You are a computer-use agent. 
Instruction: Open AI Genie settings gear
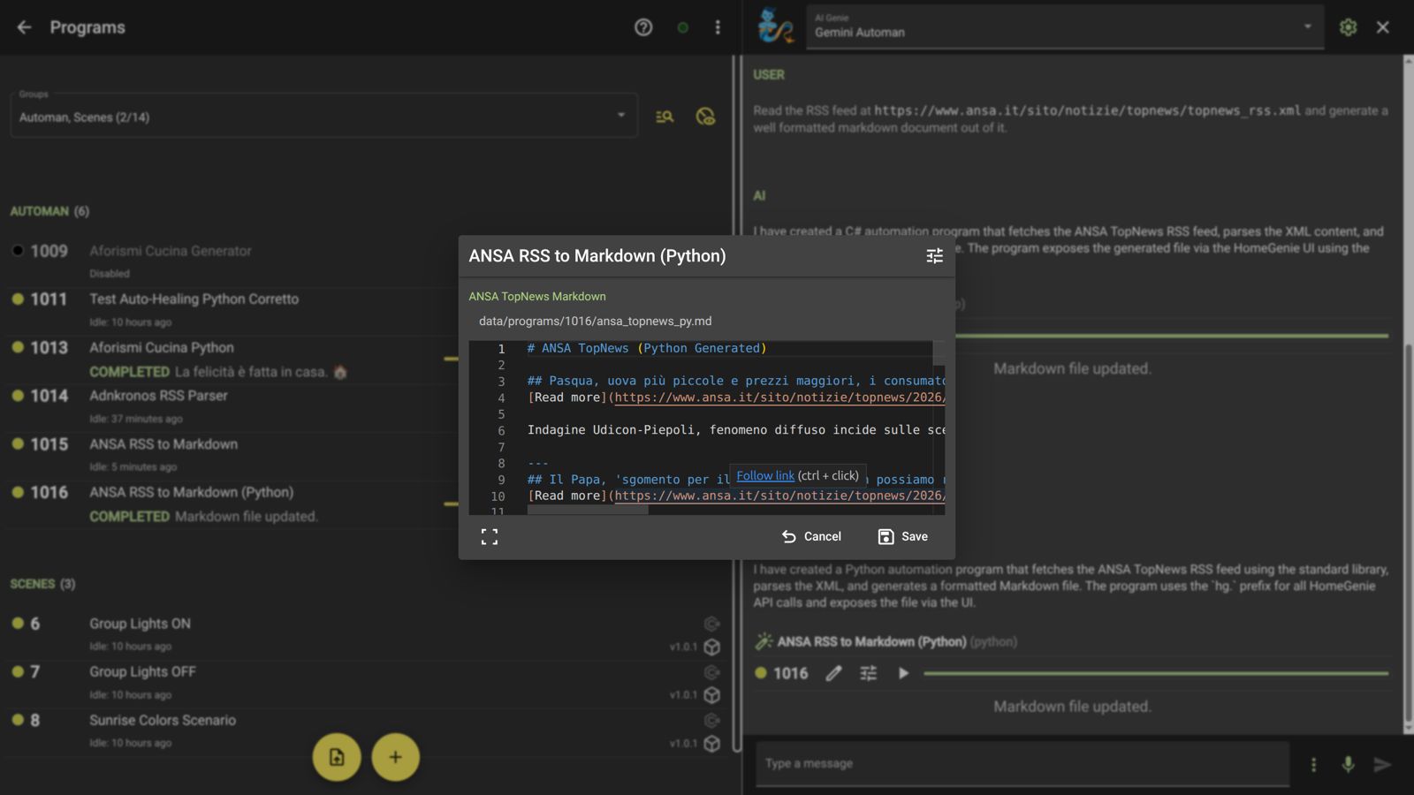[1348, 27]
